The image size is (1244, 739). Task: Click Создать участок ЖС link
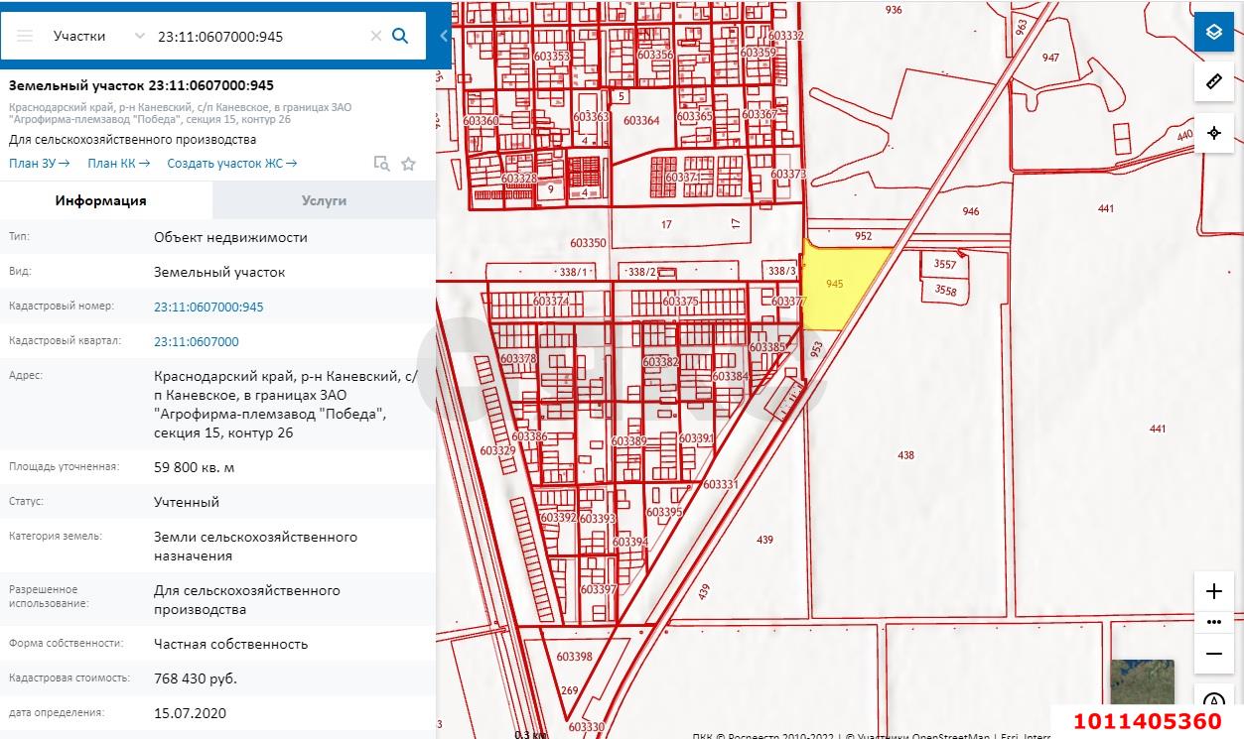coord(232,164)
